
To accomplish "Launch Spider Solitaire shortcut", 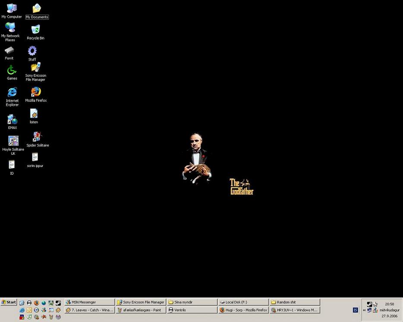I will [38, 139].
